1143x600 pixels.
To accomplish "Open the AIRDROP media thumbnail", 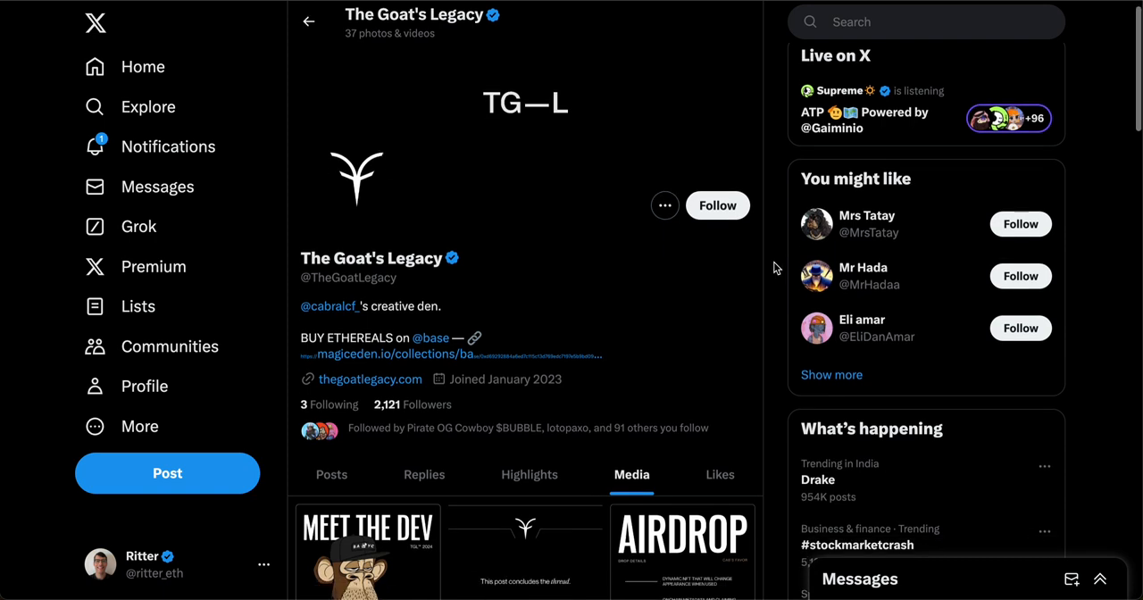I will (682, 552).
